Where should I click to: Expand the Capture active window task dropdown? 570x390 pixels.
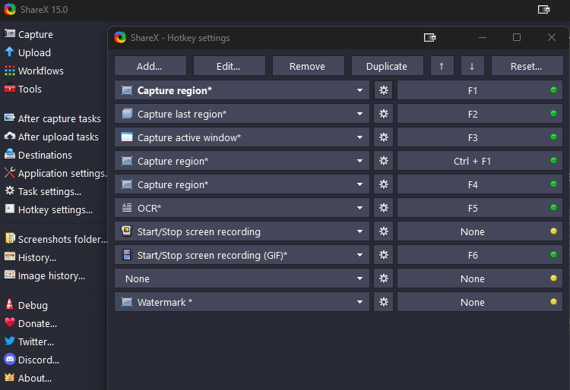(x=360, y=137)
